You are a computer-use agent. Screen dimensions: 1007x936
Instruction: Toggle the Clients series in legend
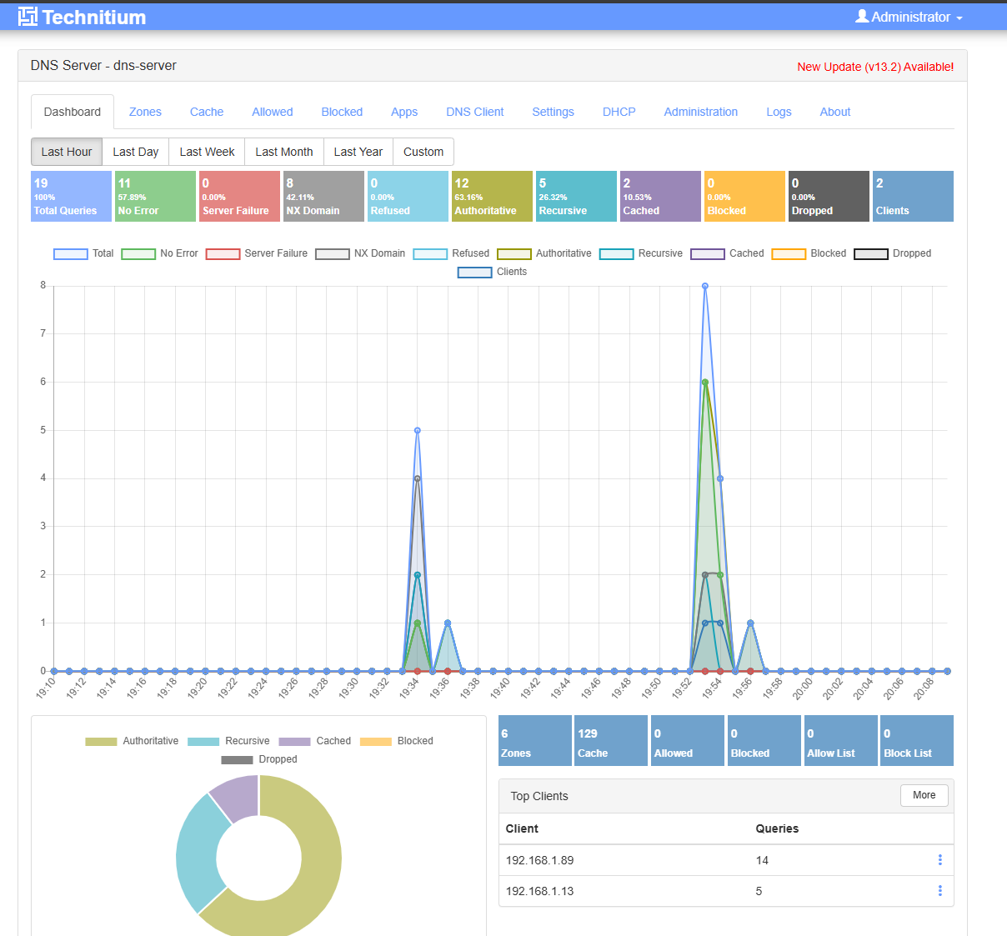click(x=492, y=272)
